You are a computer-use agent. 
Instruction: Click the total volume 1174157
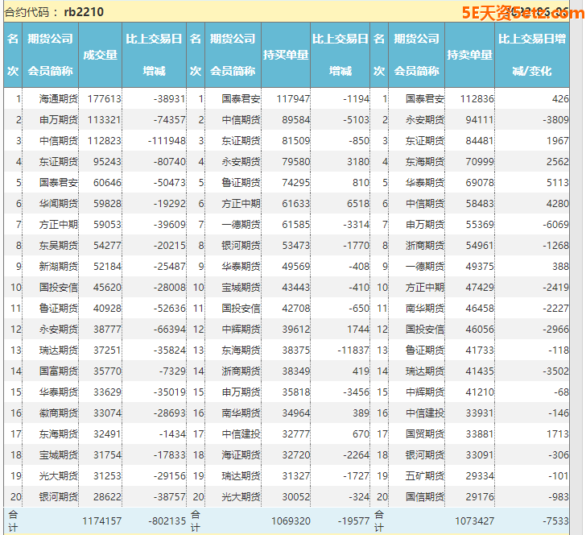[101, 521]
